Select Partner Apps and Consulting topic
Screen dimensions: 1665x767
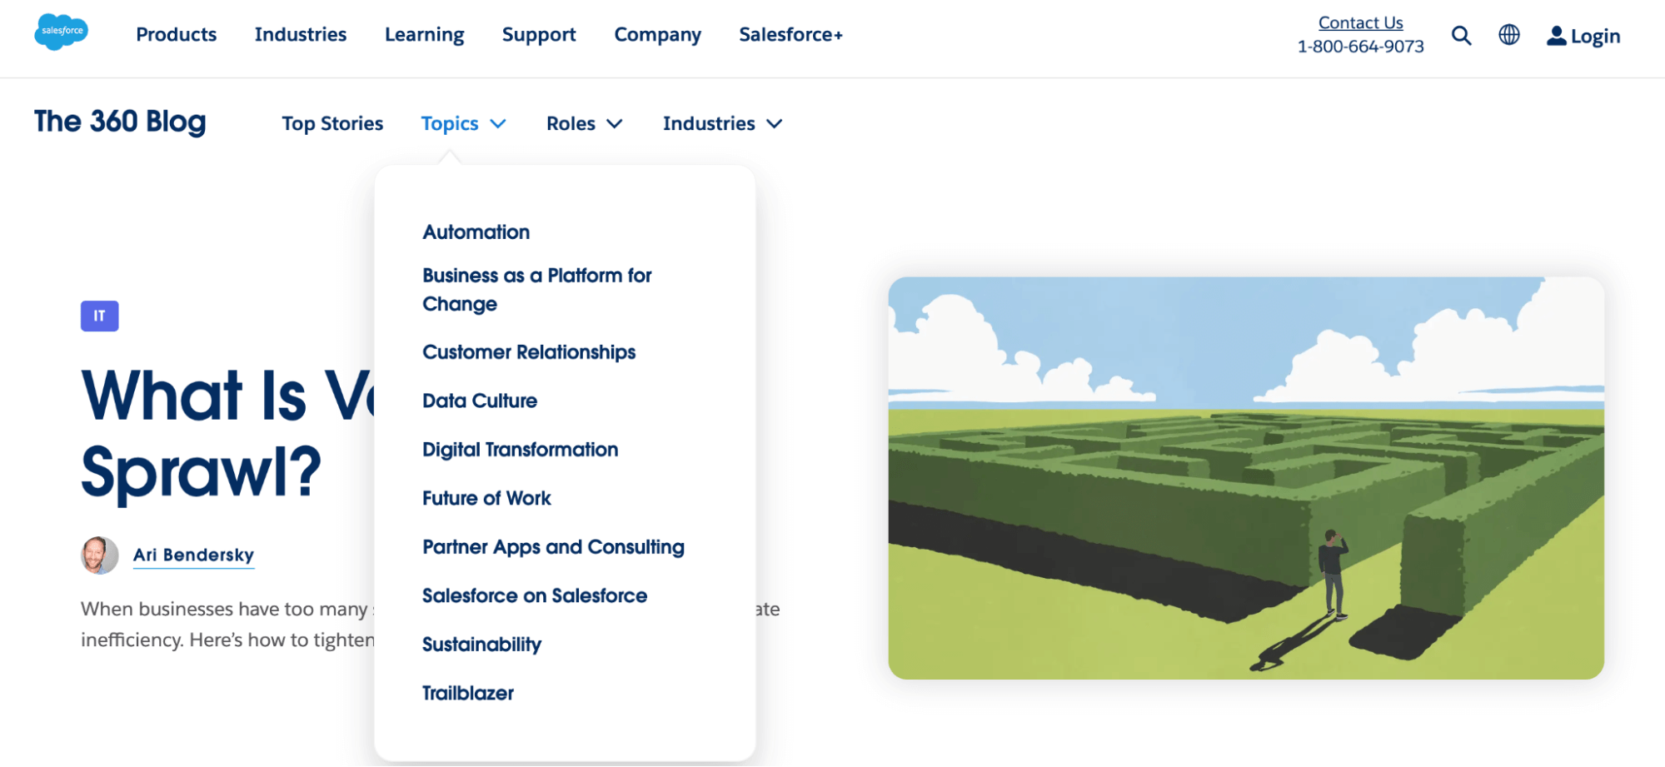(x=553, y=547)
